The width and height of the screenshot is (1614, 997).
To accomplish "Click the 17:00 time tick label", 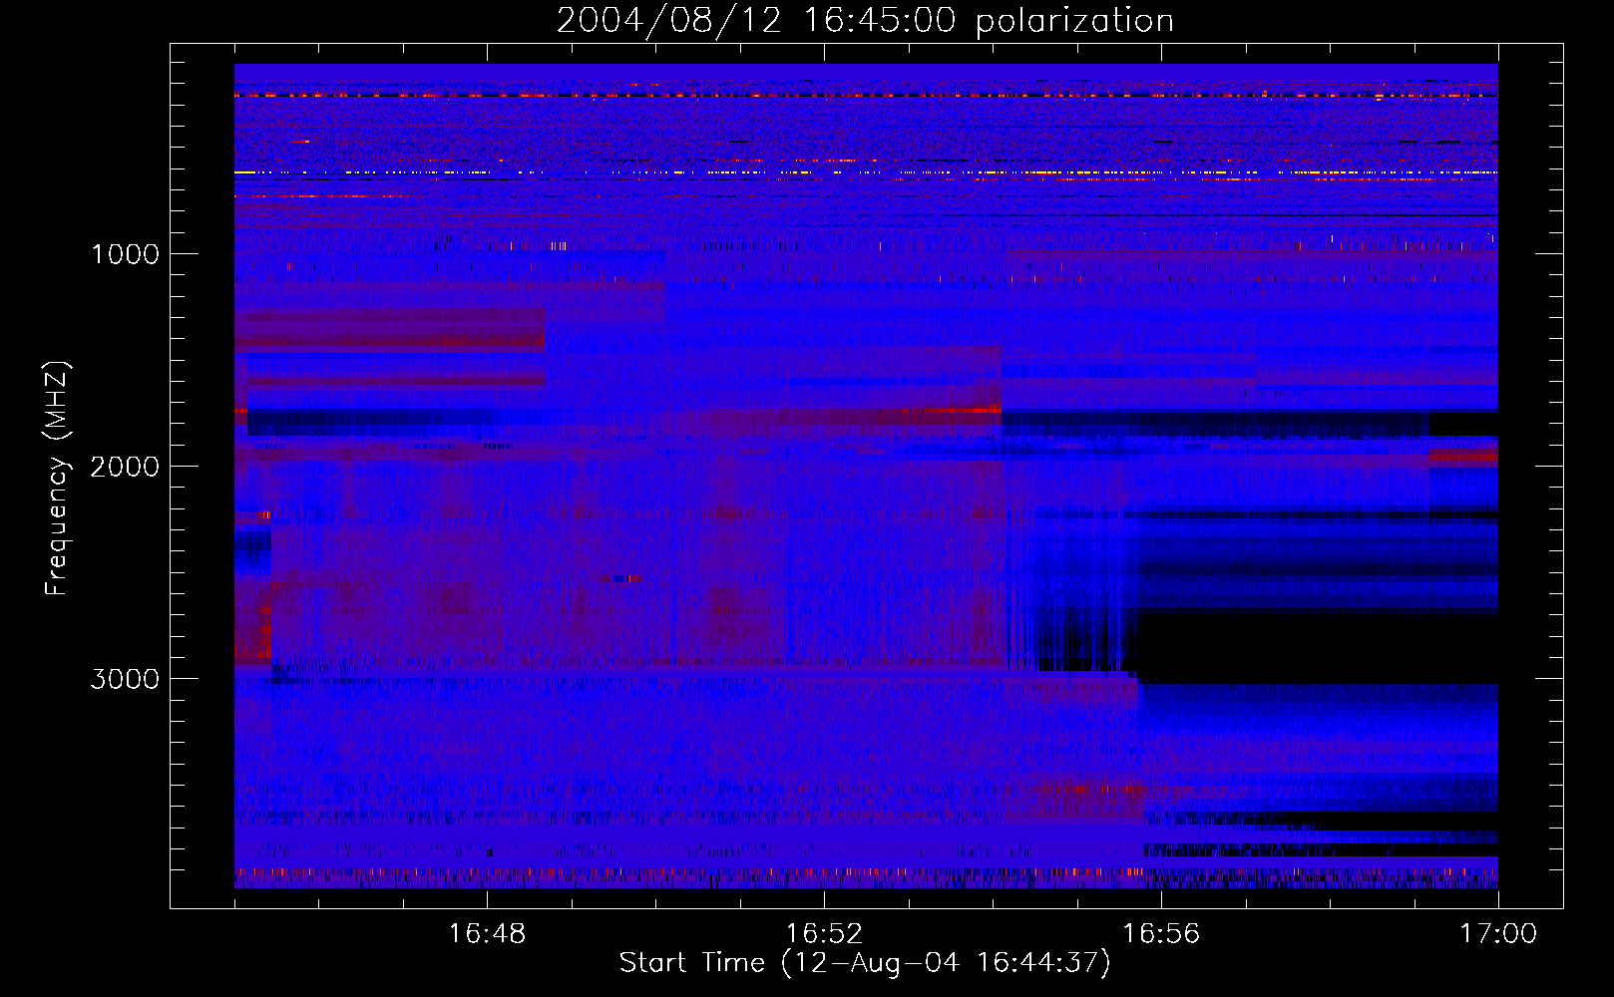I will (x=1498, y=934).
